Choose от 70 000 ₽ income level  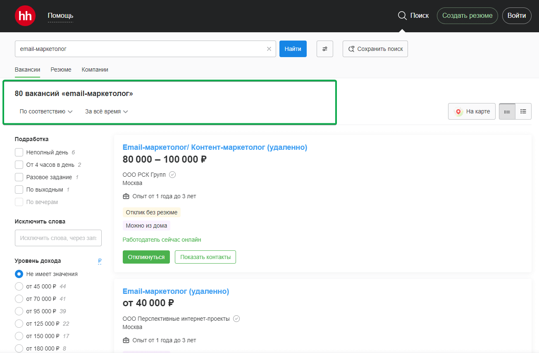pos(19,299)
